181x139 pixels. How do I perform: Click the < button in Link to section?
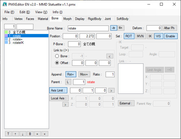tap(110, 56)
